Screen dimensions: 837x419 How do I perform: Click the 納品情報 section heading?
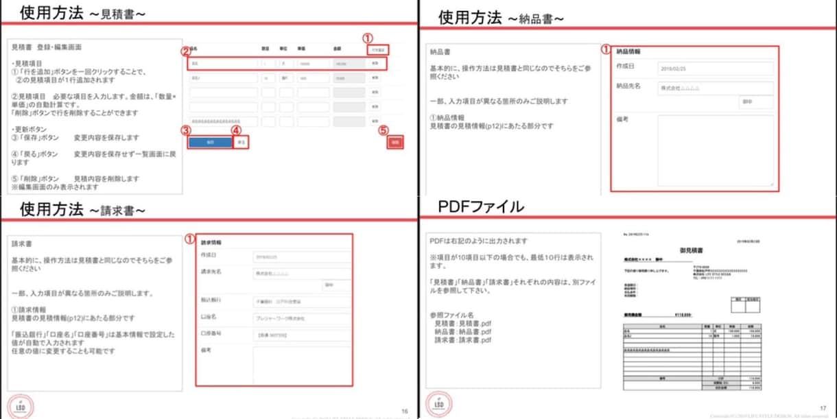point(630,51)
